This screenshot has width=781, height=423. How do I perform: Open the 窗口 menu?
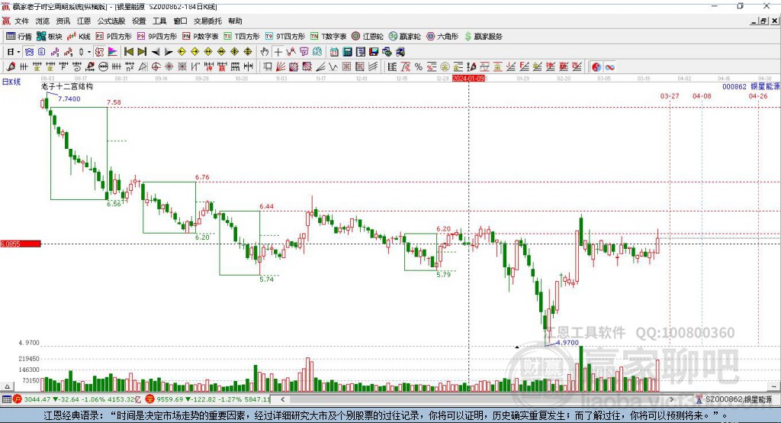click(x=180, y=21)
